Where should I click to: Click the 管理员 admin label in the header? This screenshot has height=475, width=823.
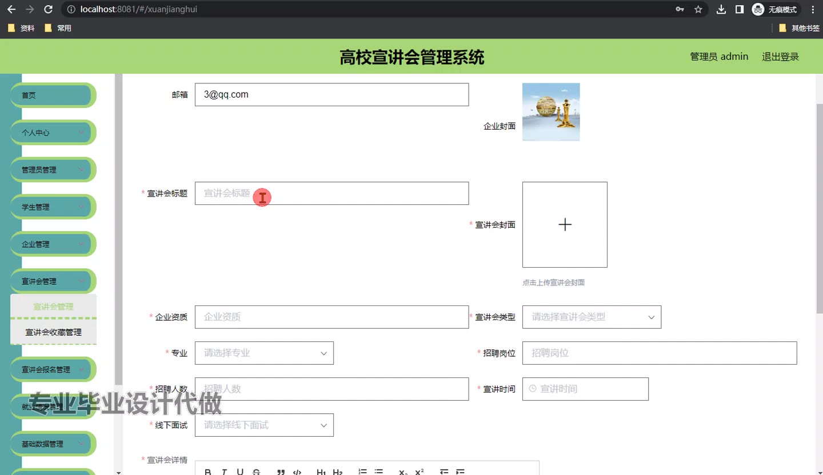point(719,57)
